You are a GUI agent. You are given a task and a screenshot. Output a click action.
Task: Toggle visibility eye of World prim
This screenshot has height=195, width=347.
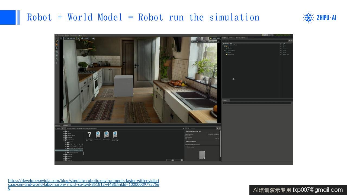pyautogui.click(x=281, y=45)
